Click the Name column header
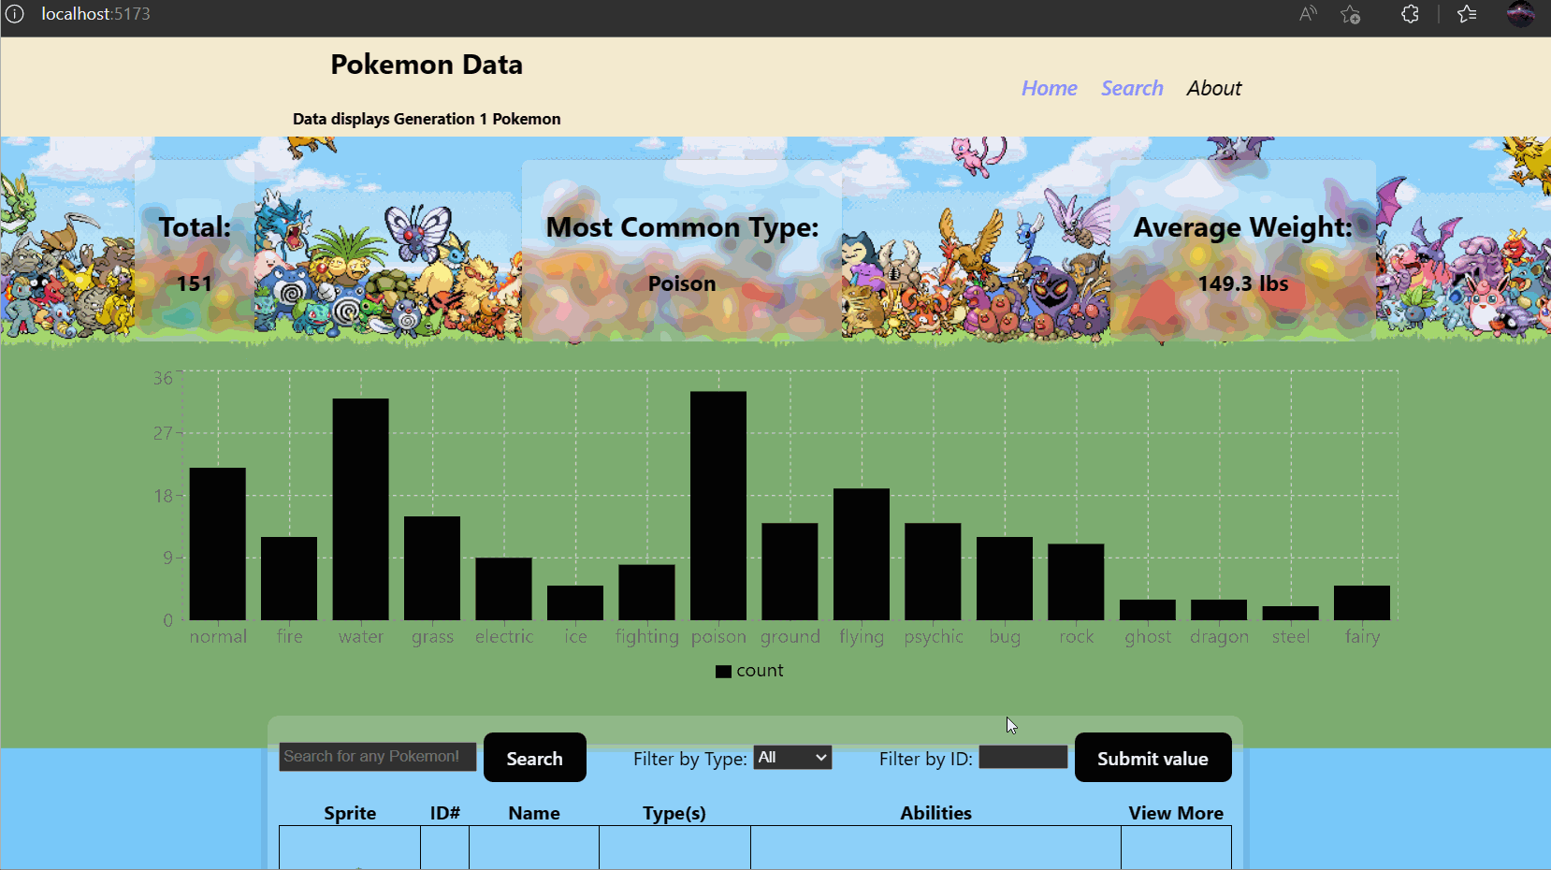This screenshot has width=1551, height=870. click(x=534, y=813)
